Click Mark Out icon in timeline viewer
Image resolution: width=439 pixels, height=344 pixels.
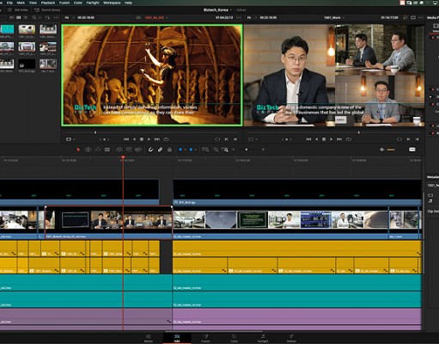(x=418, y=139)
